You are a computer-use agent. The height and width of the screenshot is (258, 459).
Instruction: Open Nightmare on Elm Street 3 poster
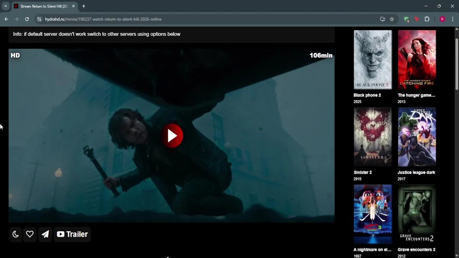click(x=373, y=214)
